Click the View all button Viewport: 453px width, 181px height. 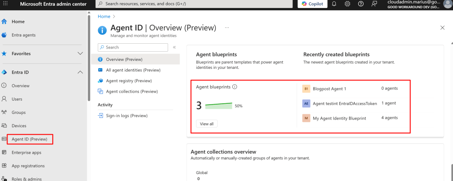click(207, 124)
